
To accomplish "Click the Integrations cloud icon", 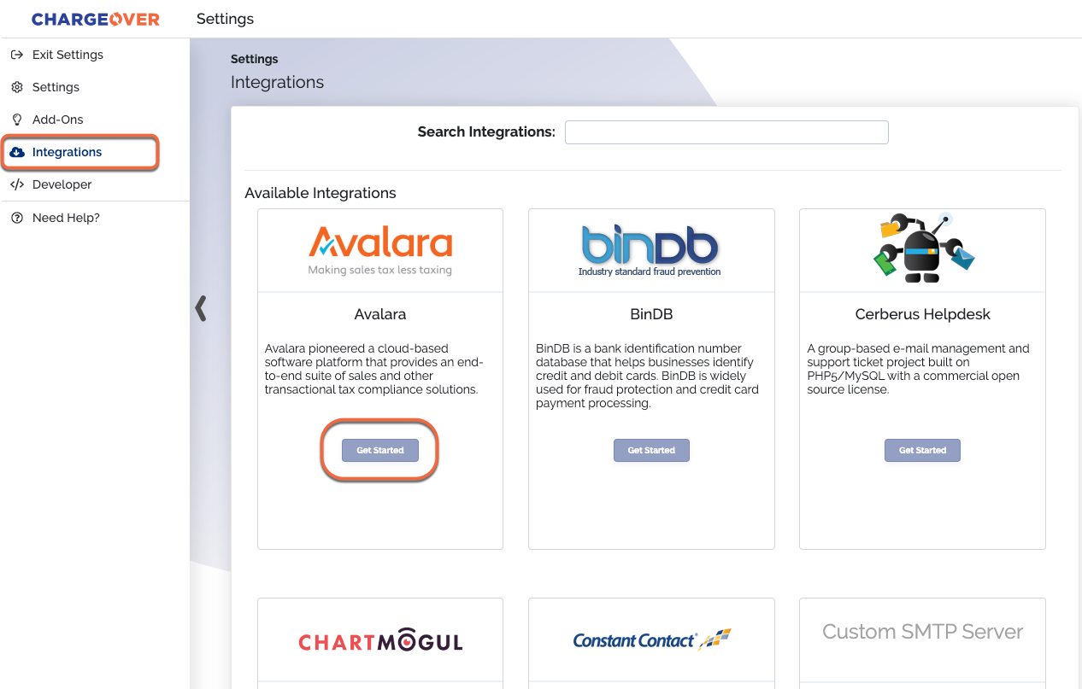I will 17,152.
